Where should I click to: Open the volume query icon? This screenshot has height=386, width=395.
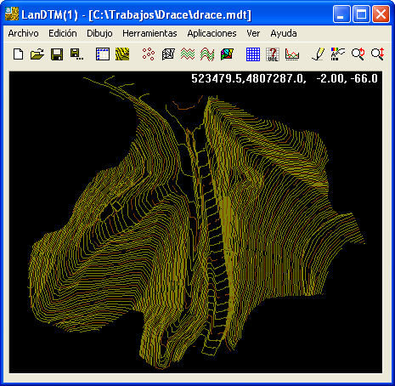pyautogui.click(x=273, y=54)
